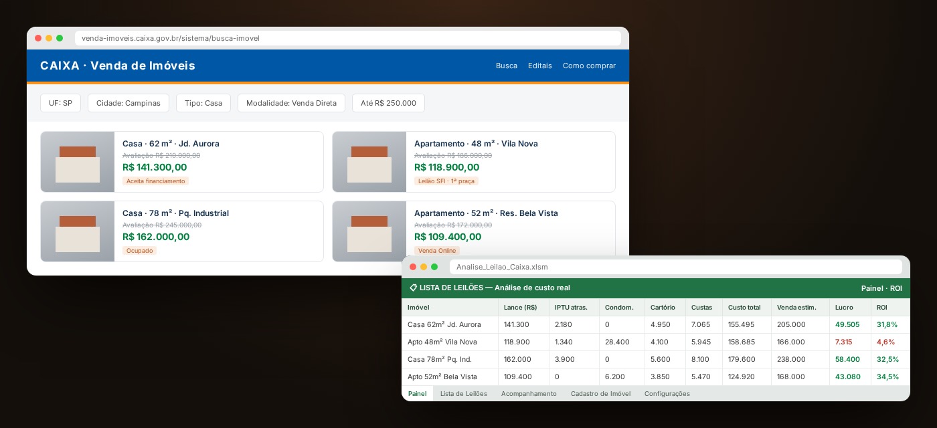Open listing Apartamento · 52 m² · Res. Bela Vista
This screenshot has width=937, height=428.
pos(486,213)
